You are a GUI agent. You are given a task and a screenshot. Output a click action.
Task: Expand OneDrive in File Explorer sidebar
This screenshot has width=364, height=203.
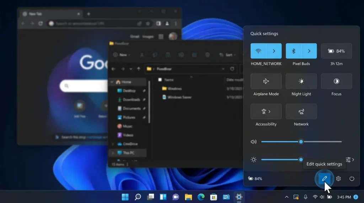pos(113,144)
